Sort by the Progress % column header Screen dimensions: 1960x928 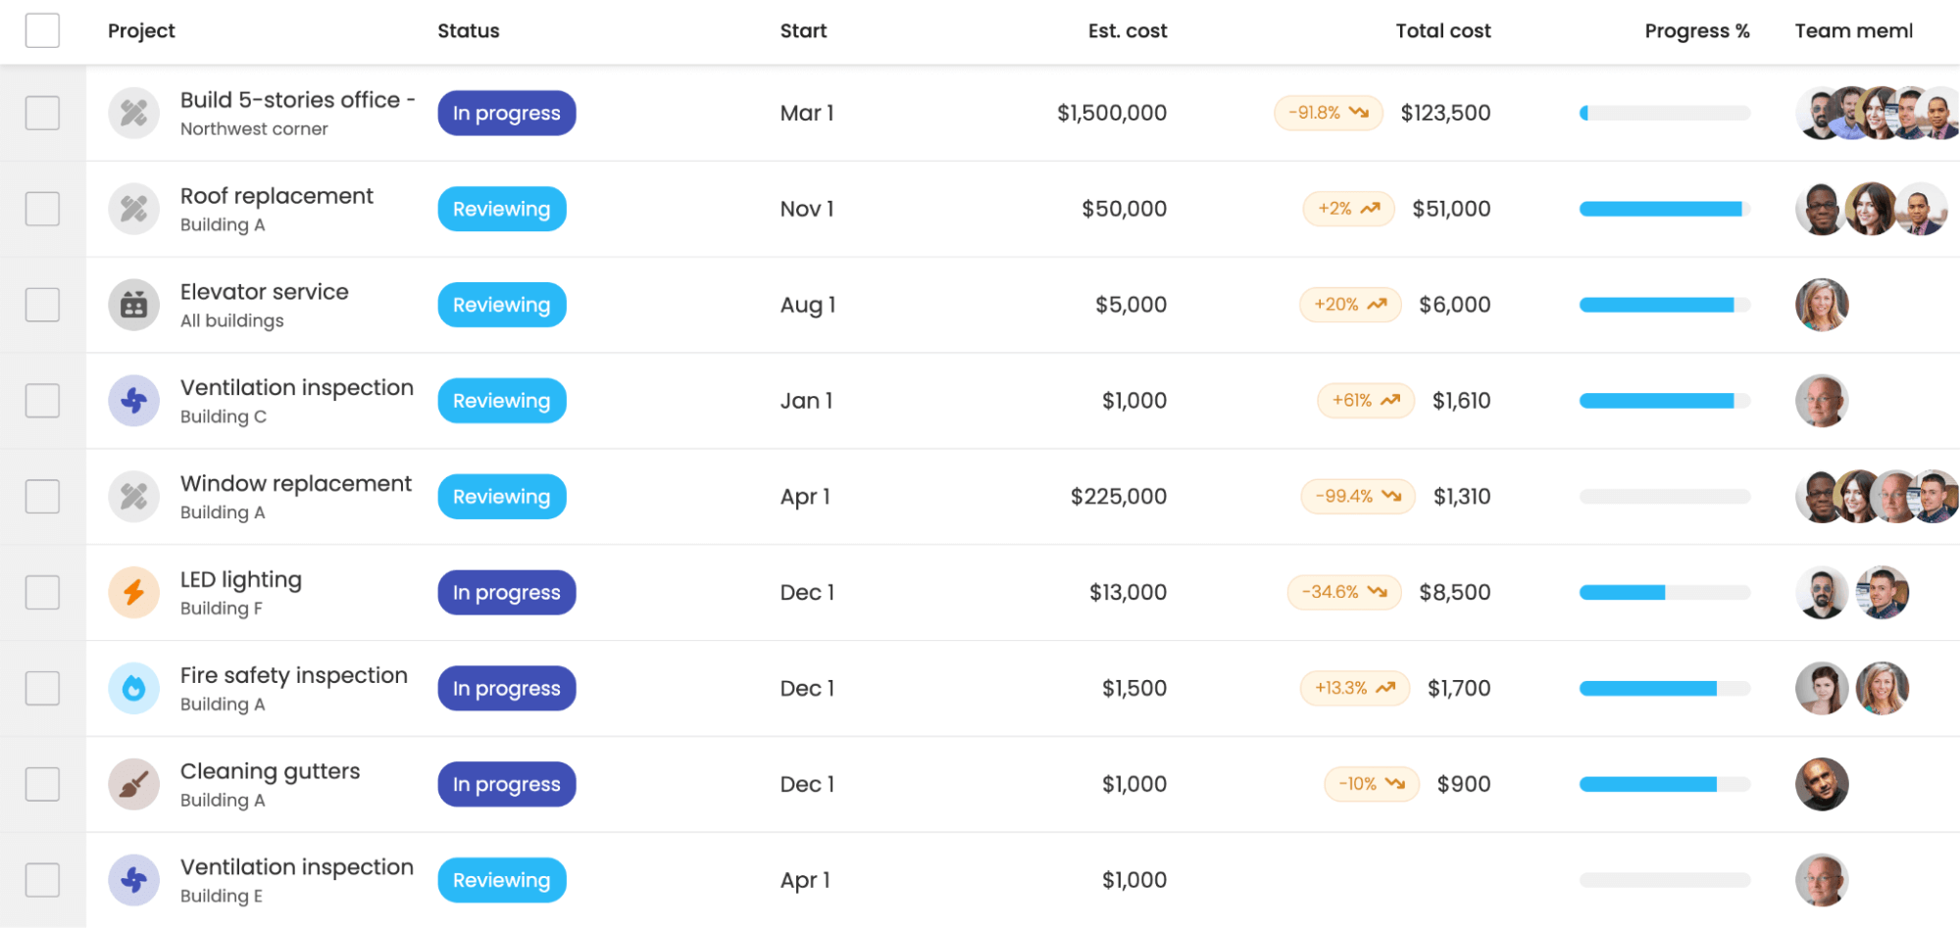pos(1697,30)
